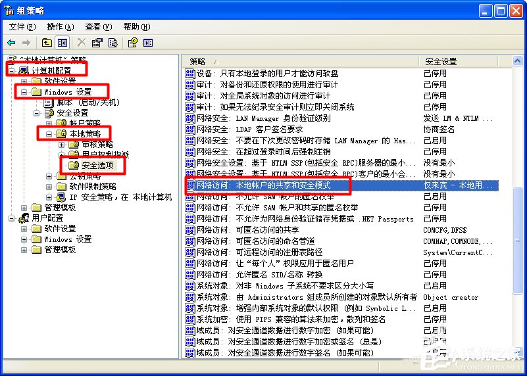The width and height of the screenshot is (527, 376).
Task: Collapse the 安全设置 node
Action: click(36, 113)
